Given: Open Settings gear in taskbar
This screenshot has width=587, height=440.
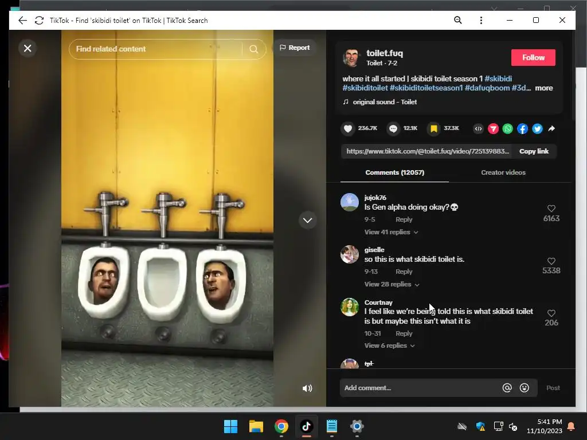Looking at the screenshot, I should [x=357, y=426].
